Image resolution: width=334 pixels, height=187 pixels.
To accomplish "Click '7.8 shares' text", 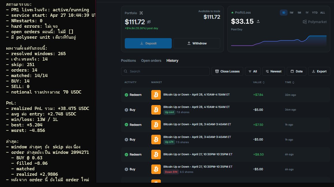I will (183, 112).
